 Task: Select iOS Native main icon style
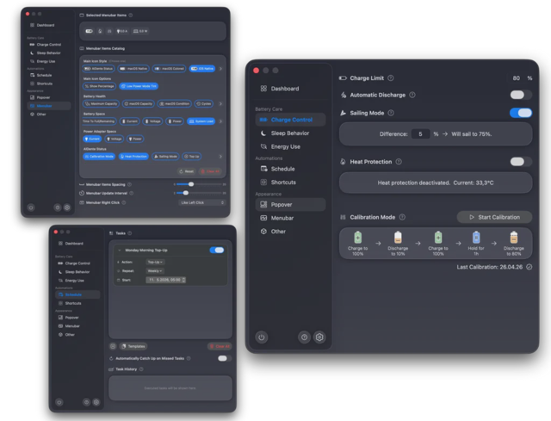tap(202, 69)
